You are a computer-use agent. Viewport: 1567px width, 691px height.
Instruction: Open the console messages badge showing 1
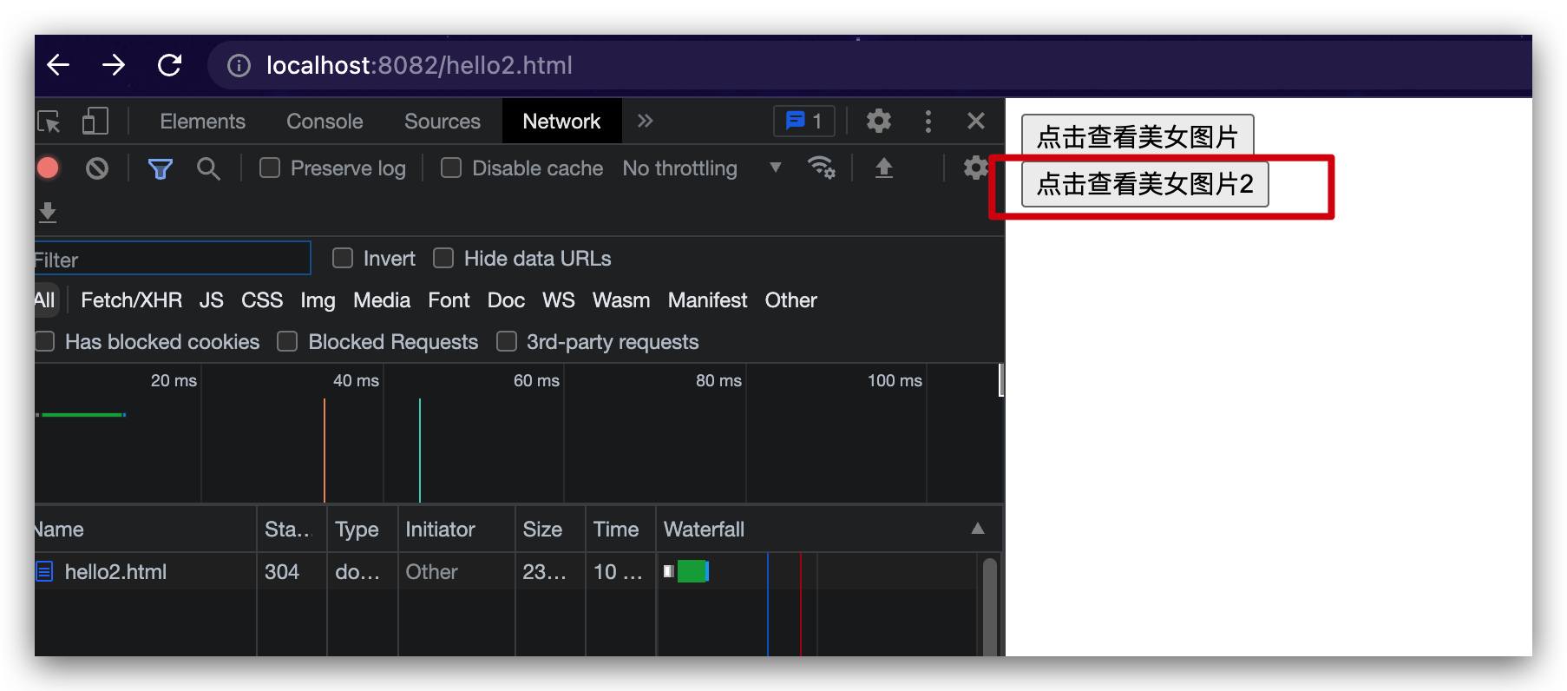coord(804,121)
